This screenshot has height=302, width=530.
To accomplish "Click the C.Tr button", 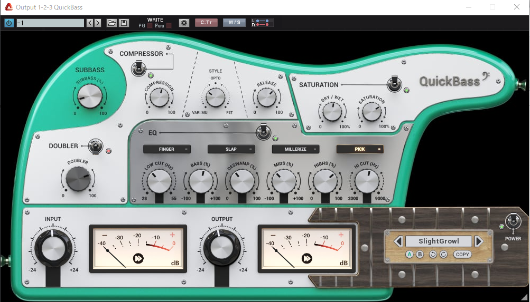I will click(x=206, y=23).
